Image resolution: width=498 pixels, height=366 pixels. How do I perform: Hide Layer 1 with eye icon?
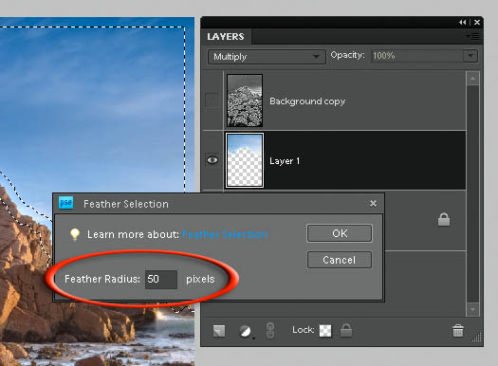click(212, 160)
